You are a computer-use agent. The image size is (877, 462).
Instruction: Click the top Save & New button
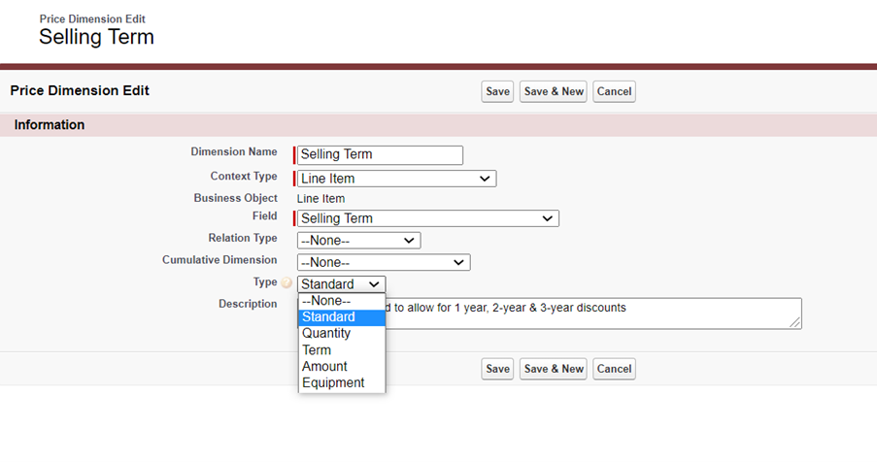pos(554,91)
